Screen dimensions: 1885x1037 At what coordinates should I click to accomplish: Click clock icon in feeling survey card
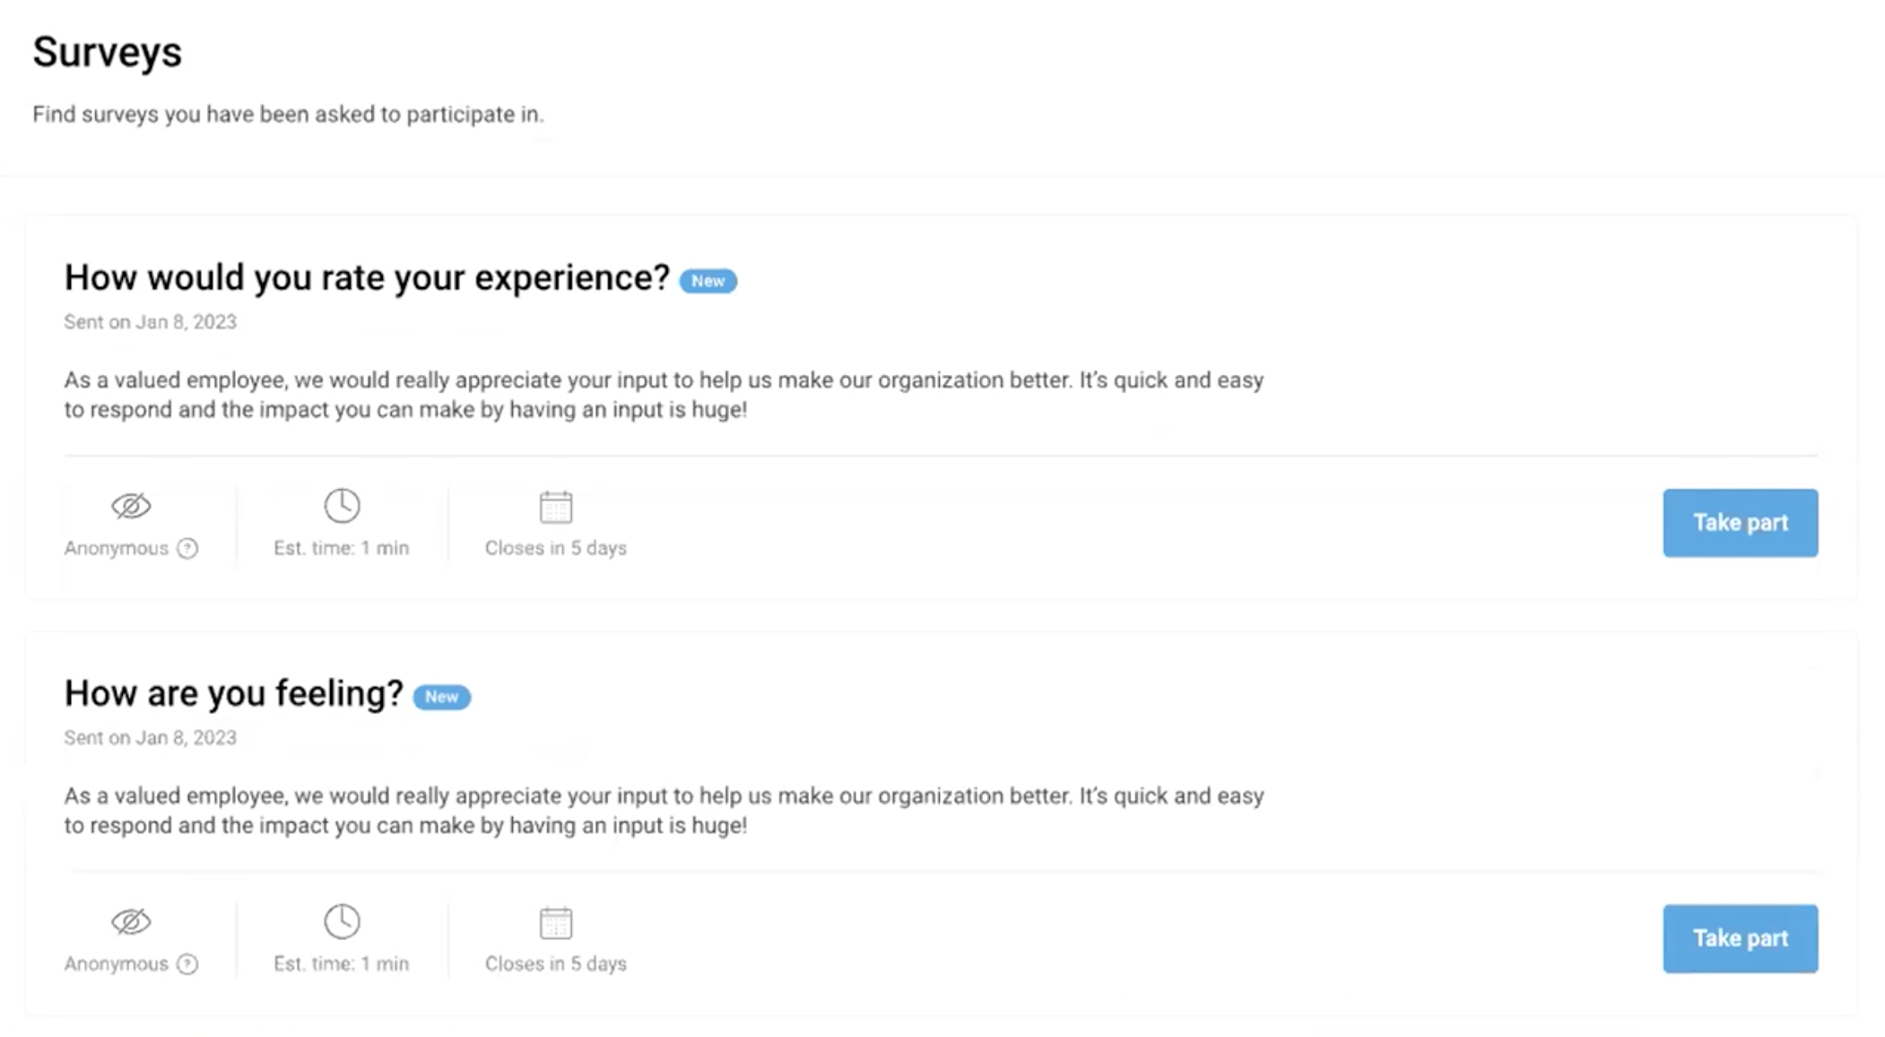pyautogui.click(x=342, y=921)
